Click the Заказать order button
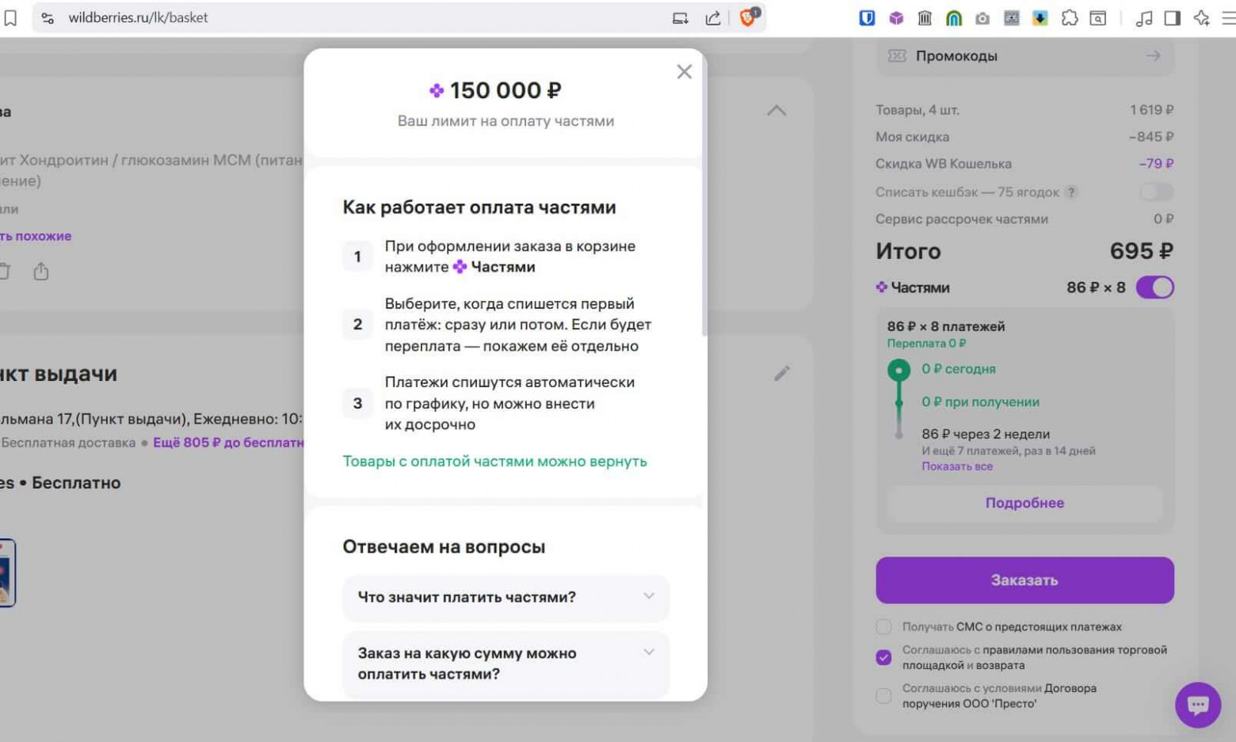 1024,580
